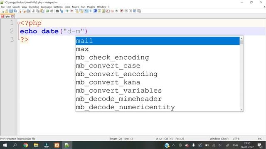266x149 pixels.
Task: Toggle synchronized horizontal scrolling icon
Action: click(81, 11)
